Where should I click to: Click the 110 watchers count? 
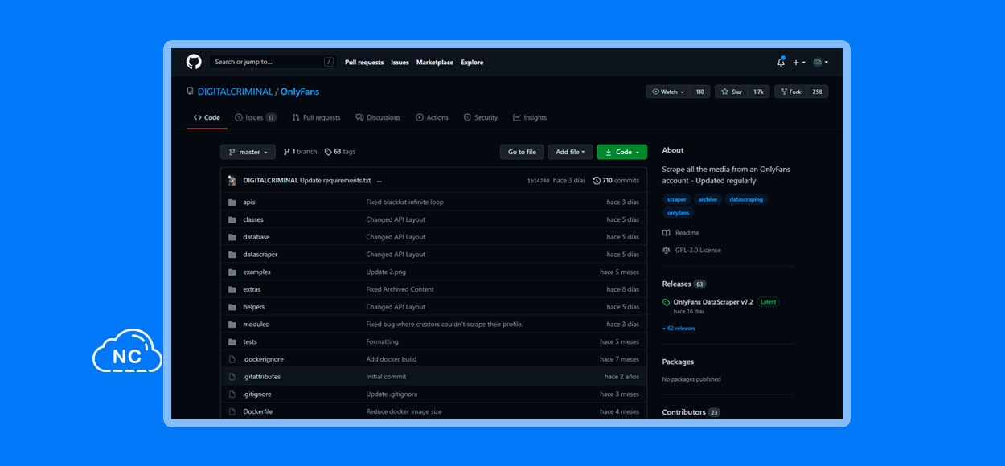(x=699, y=92)
